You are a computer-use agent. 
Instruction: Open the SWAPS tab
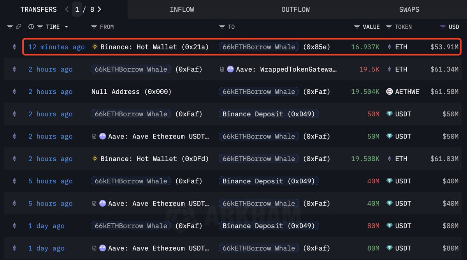click(409, 9)
